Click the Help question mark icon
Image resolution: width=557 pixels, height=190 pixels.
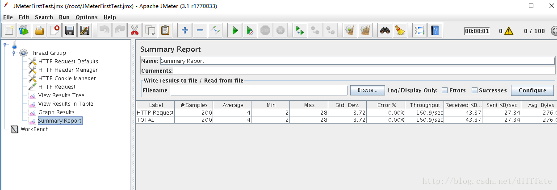(435, 30)
